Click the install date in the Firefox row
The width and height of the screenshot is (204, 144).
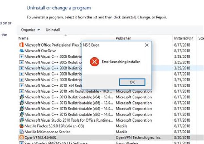click(x=182, y=126)
